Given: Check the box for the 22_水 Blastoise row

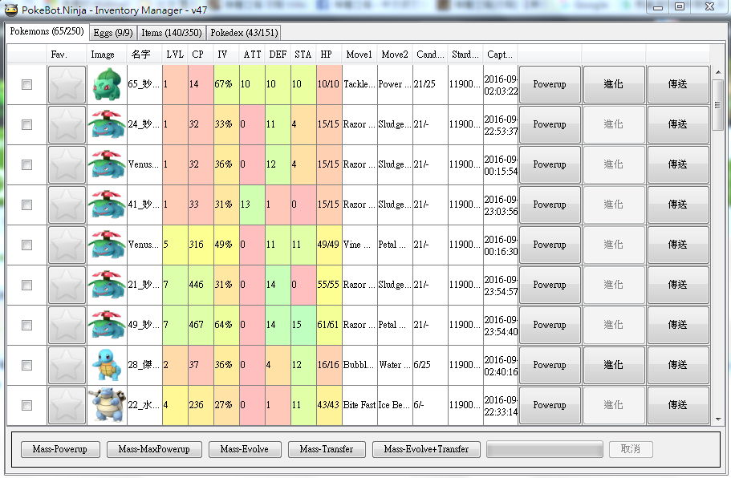Looking at the screenshot, I should pos(27,405).
